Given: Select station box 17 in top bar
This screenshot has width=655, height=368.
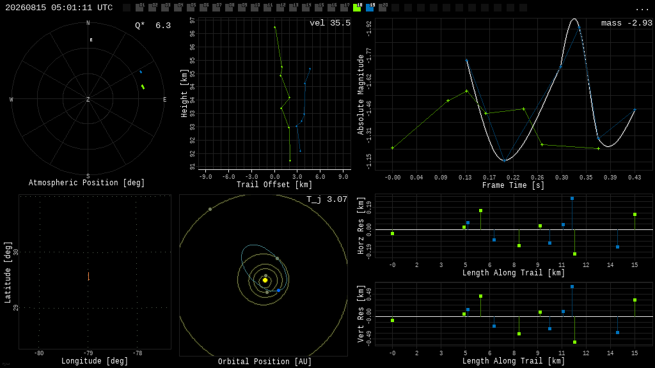Looking at the screenshot, I should (x=345, y=8).
